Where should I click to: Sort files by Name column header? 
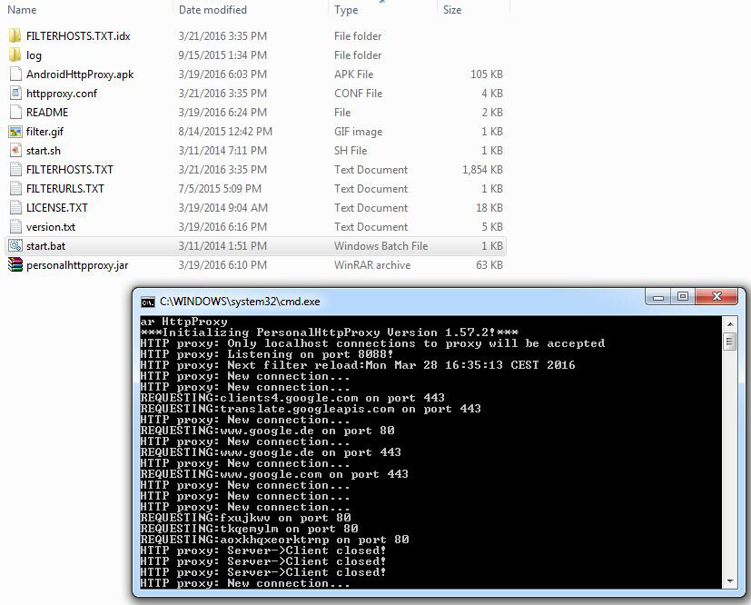tap(22, 10)
